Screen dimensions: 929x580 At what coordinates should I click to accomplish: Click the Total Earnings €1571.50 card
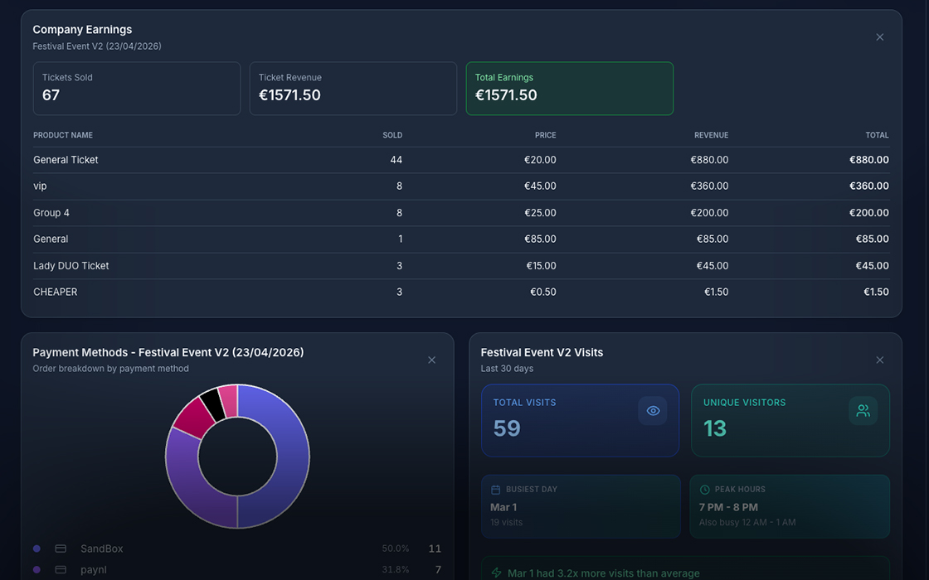tap(569, 88)
